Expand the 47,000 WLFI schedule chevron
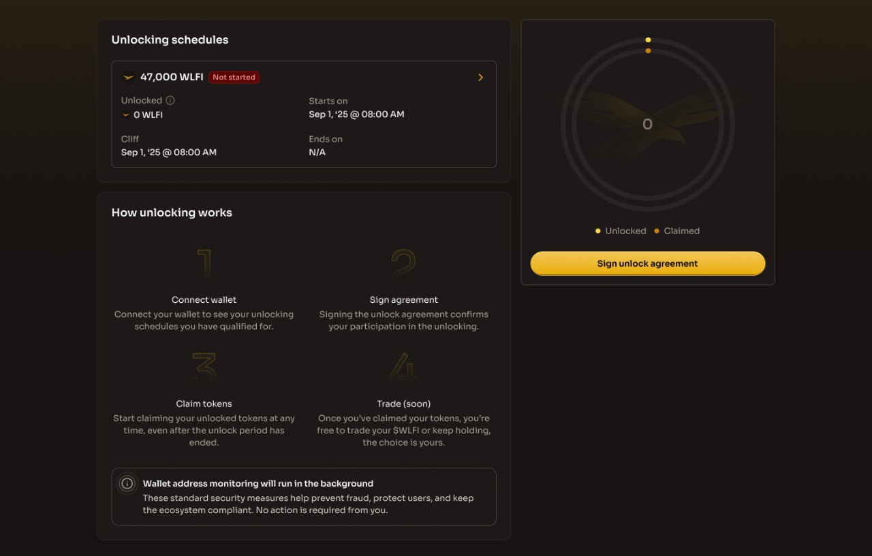This screenshot has width=872, height=556. coord(480,78)
